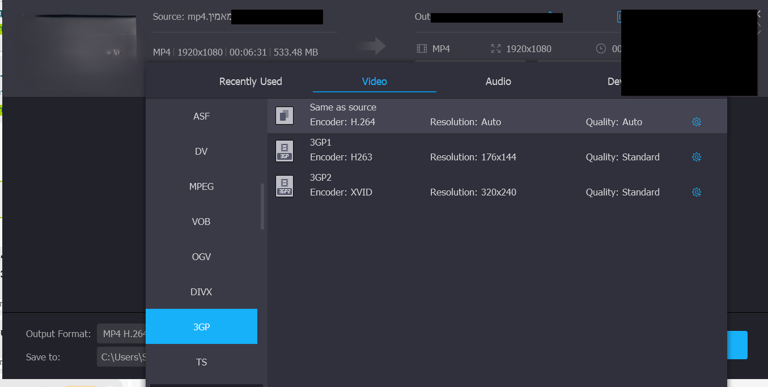Click the Save to path dropdown
The width and height of the screenshot is (768, 387).
121,357
